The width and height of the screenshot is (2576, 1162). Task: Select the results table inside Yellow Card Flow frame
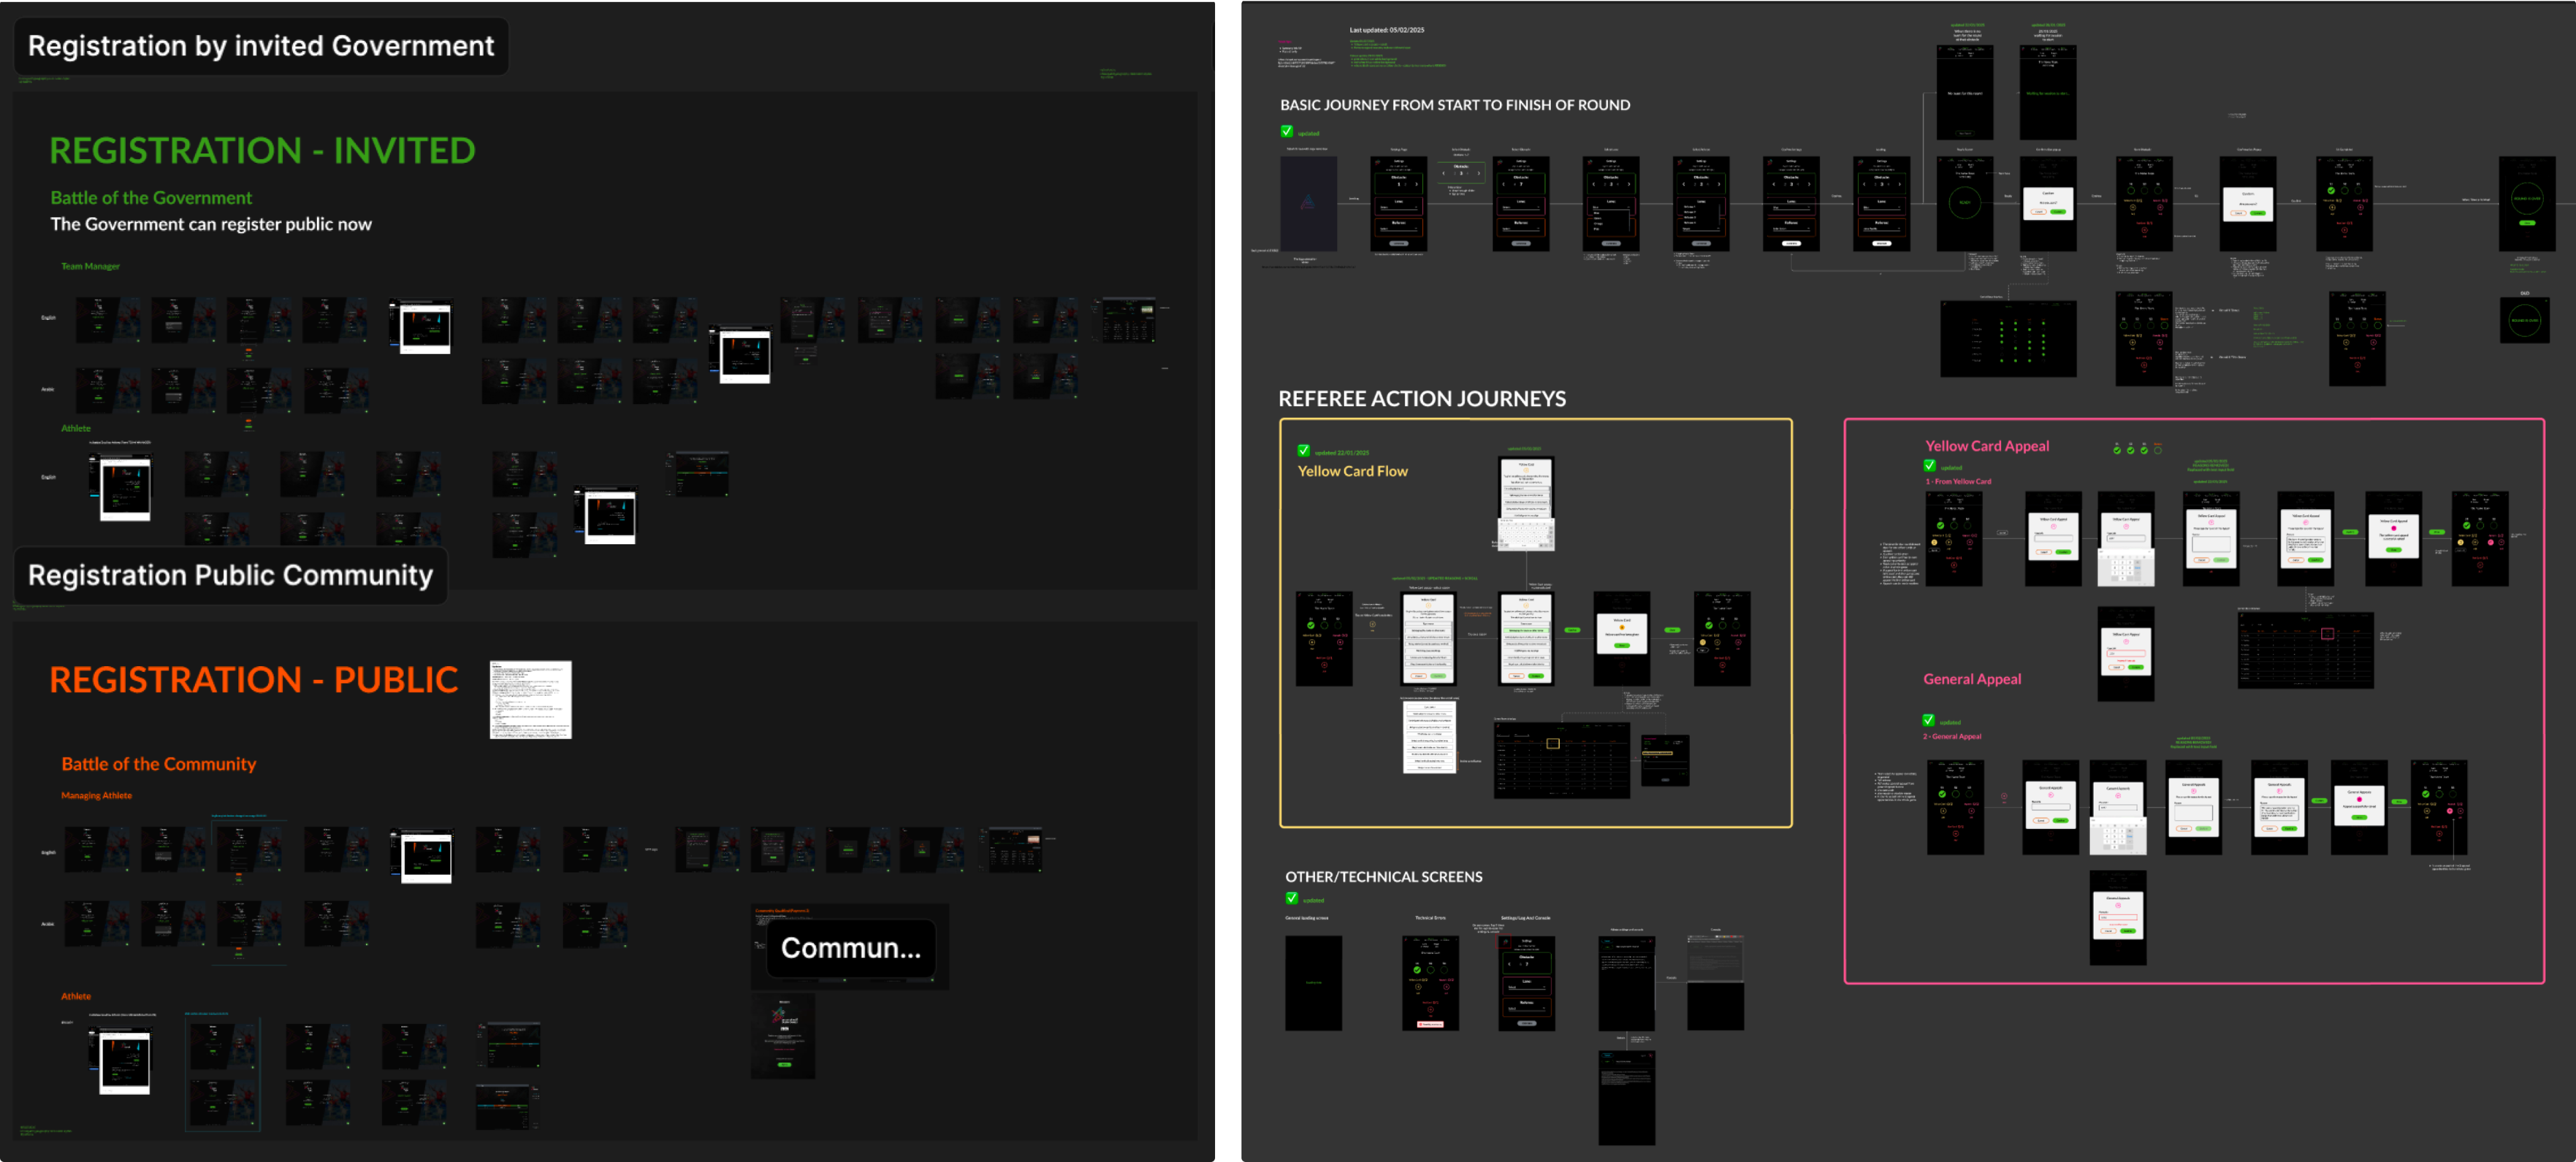[1562, 761]
